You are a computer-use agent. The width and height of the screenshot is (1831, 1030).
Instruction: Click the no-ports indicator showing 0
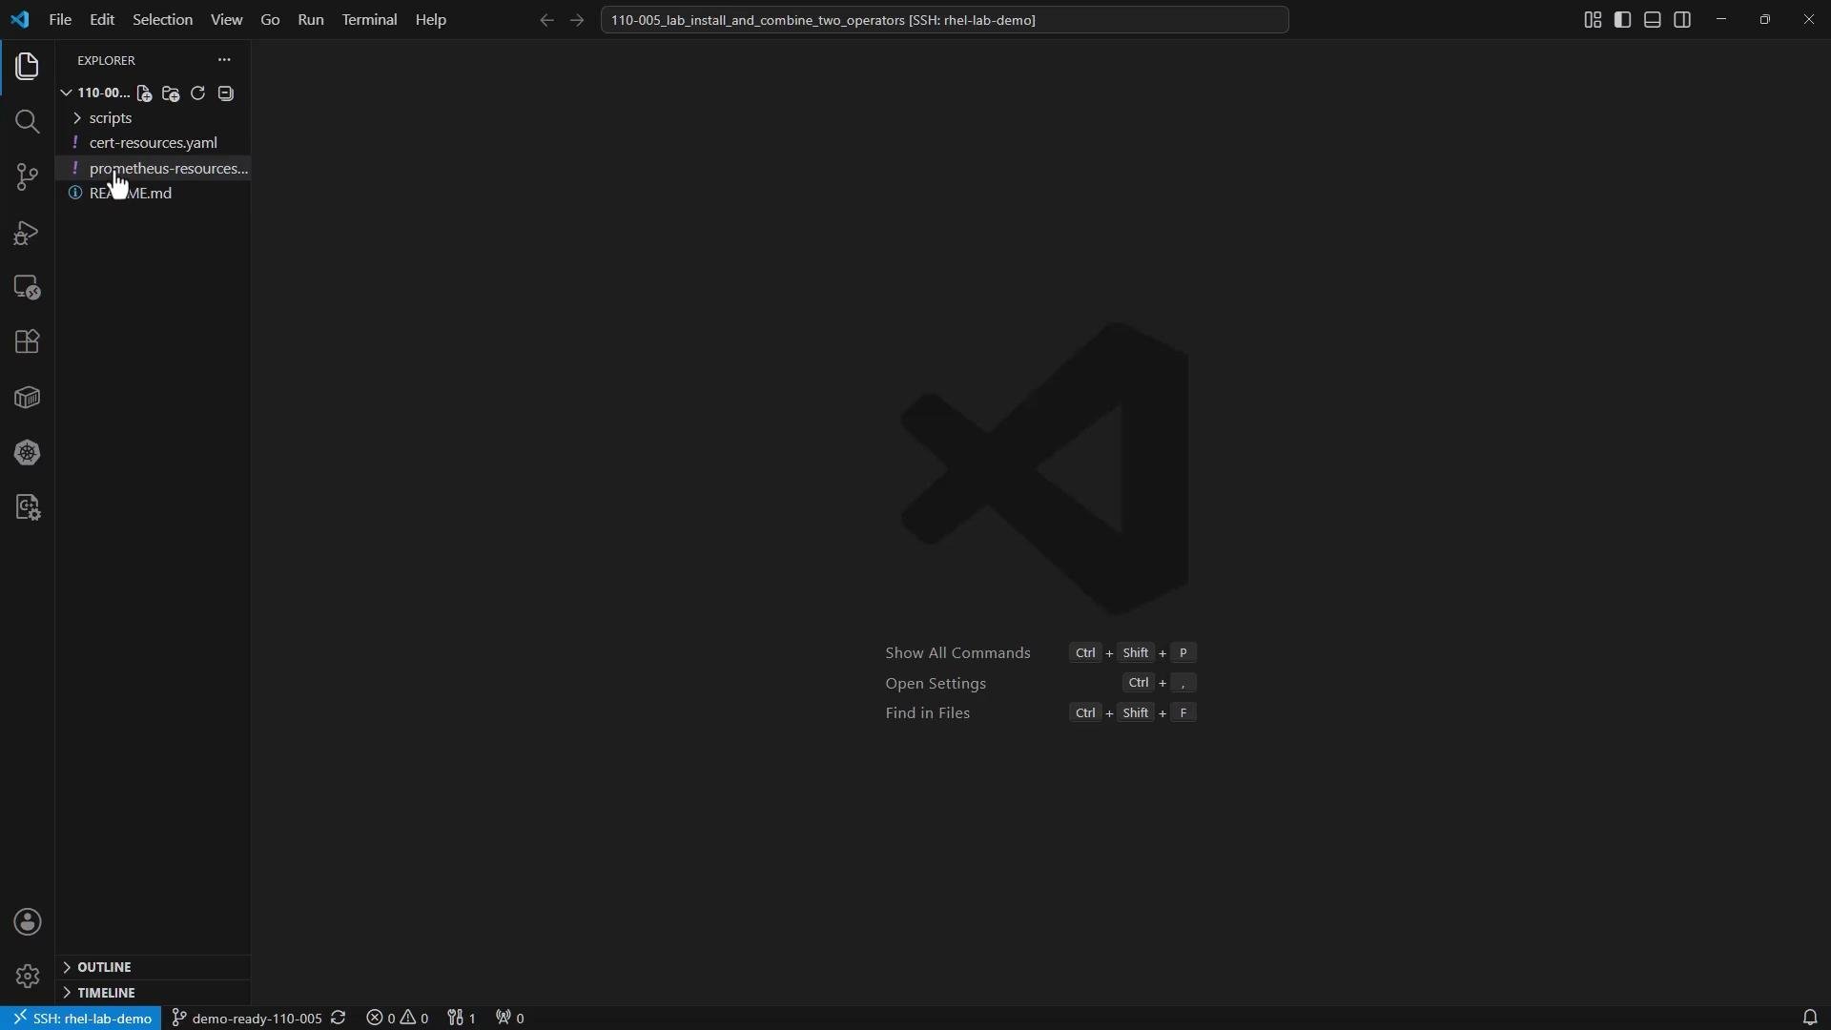511,1019
